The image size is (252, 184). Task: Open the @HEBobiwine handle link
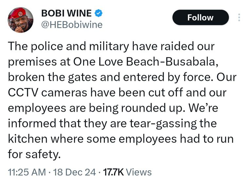[72, 25]
